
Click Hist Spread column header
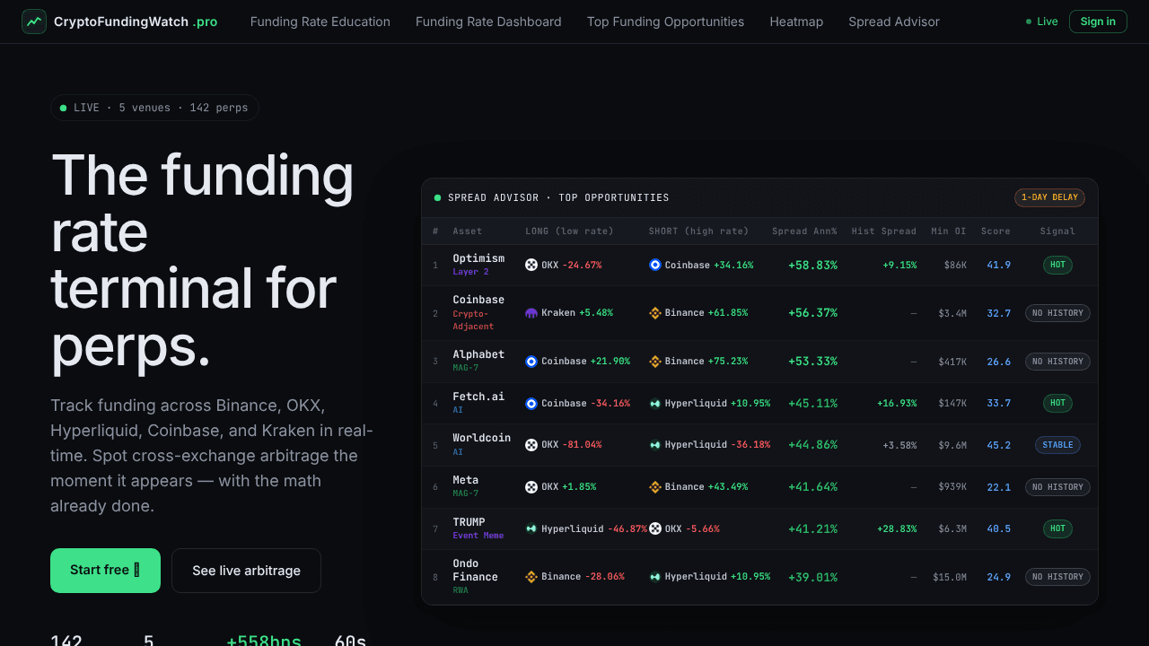(884, 231)
